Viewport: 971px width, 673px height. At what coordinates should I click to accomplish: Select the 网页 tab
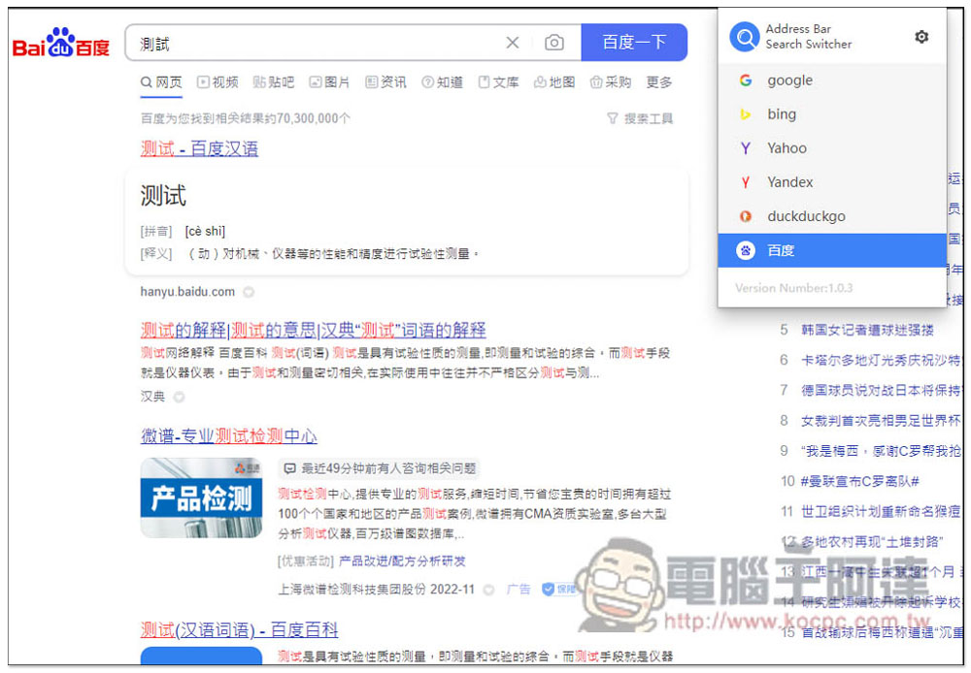(161, 82)
